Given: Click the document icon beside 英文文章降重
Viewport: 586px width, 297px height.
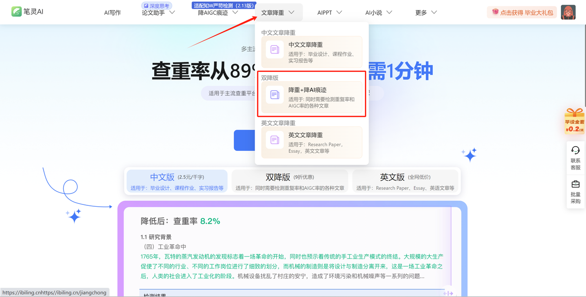Looking at the screenshot, I should tap(275, 140).
